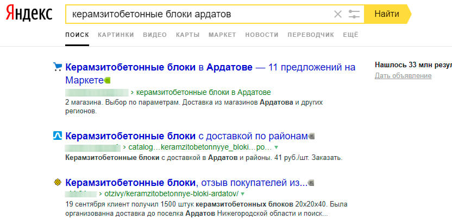Click the Нашлось 33 млн results text
The height and width of the screenshot is (219, 452).
413,65
